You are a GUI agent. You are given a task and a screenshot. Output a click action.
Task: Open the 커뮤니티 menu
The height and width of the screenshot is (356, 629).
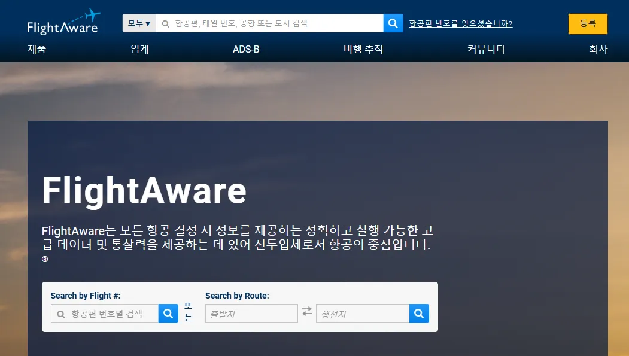pos(486,49)
